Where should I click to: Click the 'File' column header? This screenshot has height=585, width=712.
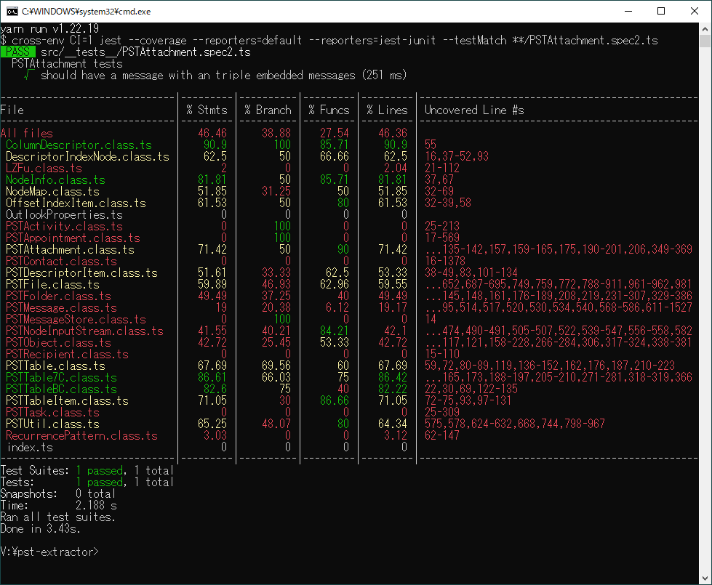coord(12,110)
